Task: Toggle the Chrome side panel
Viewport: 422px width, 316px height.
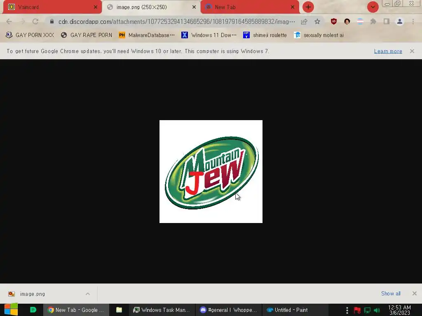Action: pyautogui.click(x=387, y=21)
